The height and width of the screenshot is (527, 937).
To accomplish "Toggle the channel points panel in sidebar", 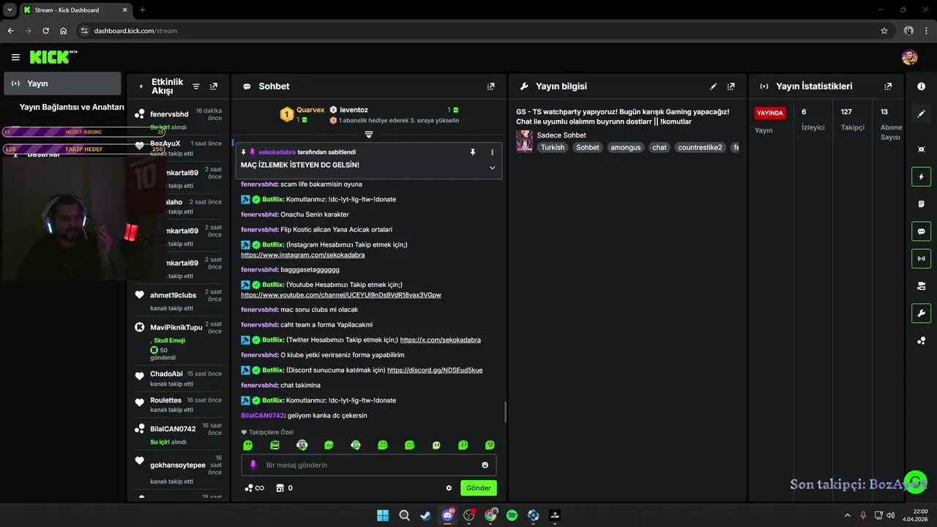I will 921,340.
